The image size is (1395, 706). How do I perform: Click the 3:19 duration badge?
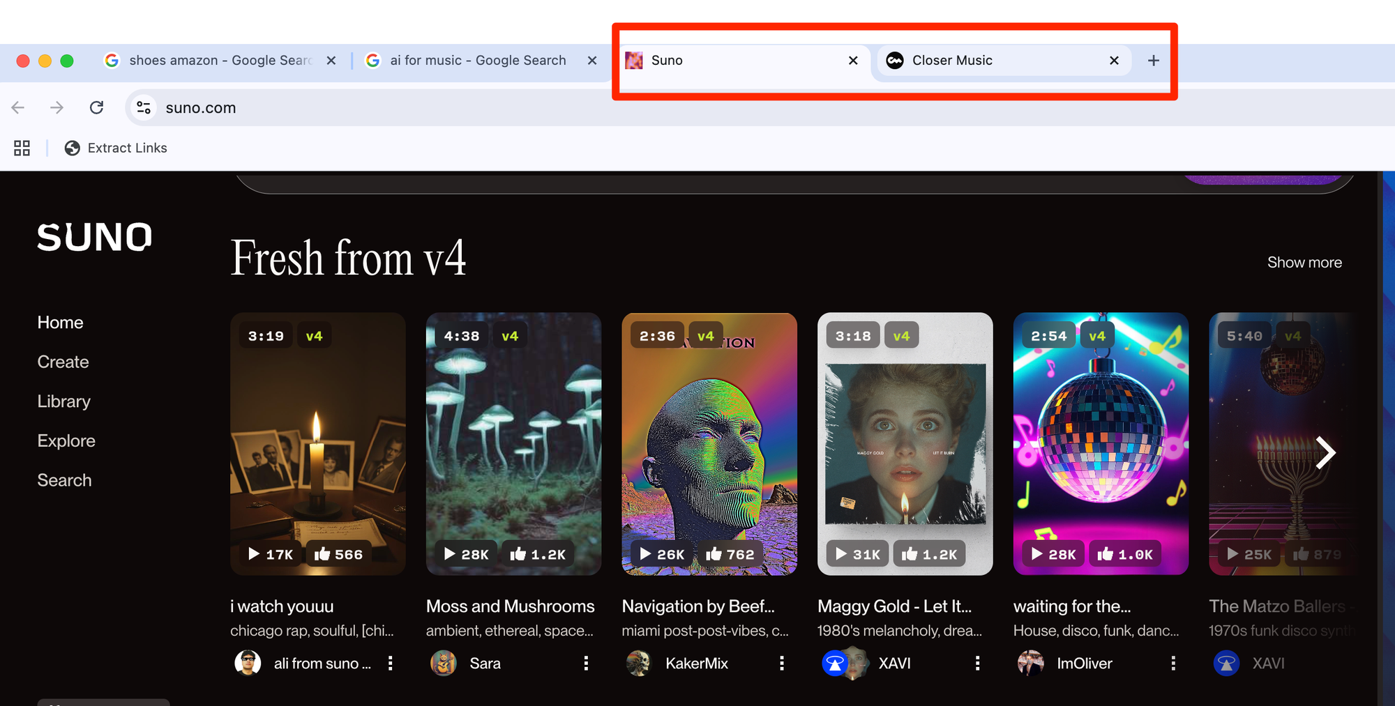(266, 336)
